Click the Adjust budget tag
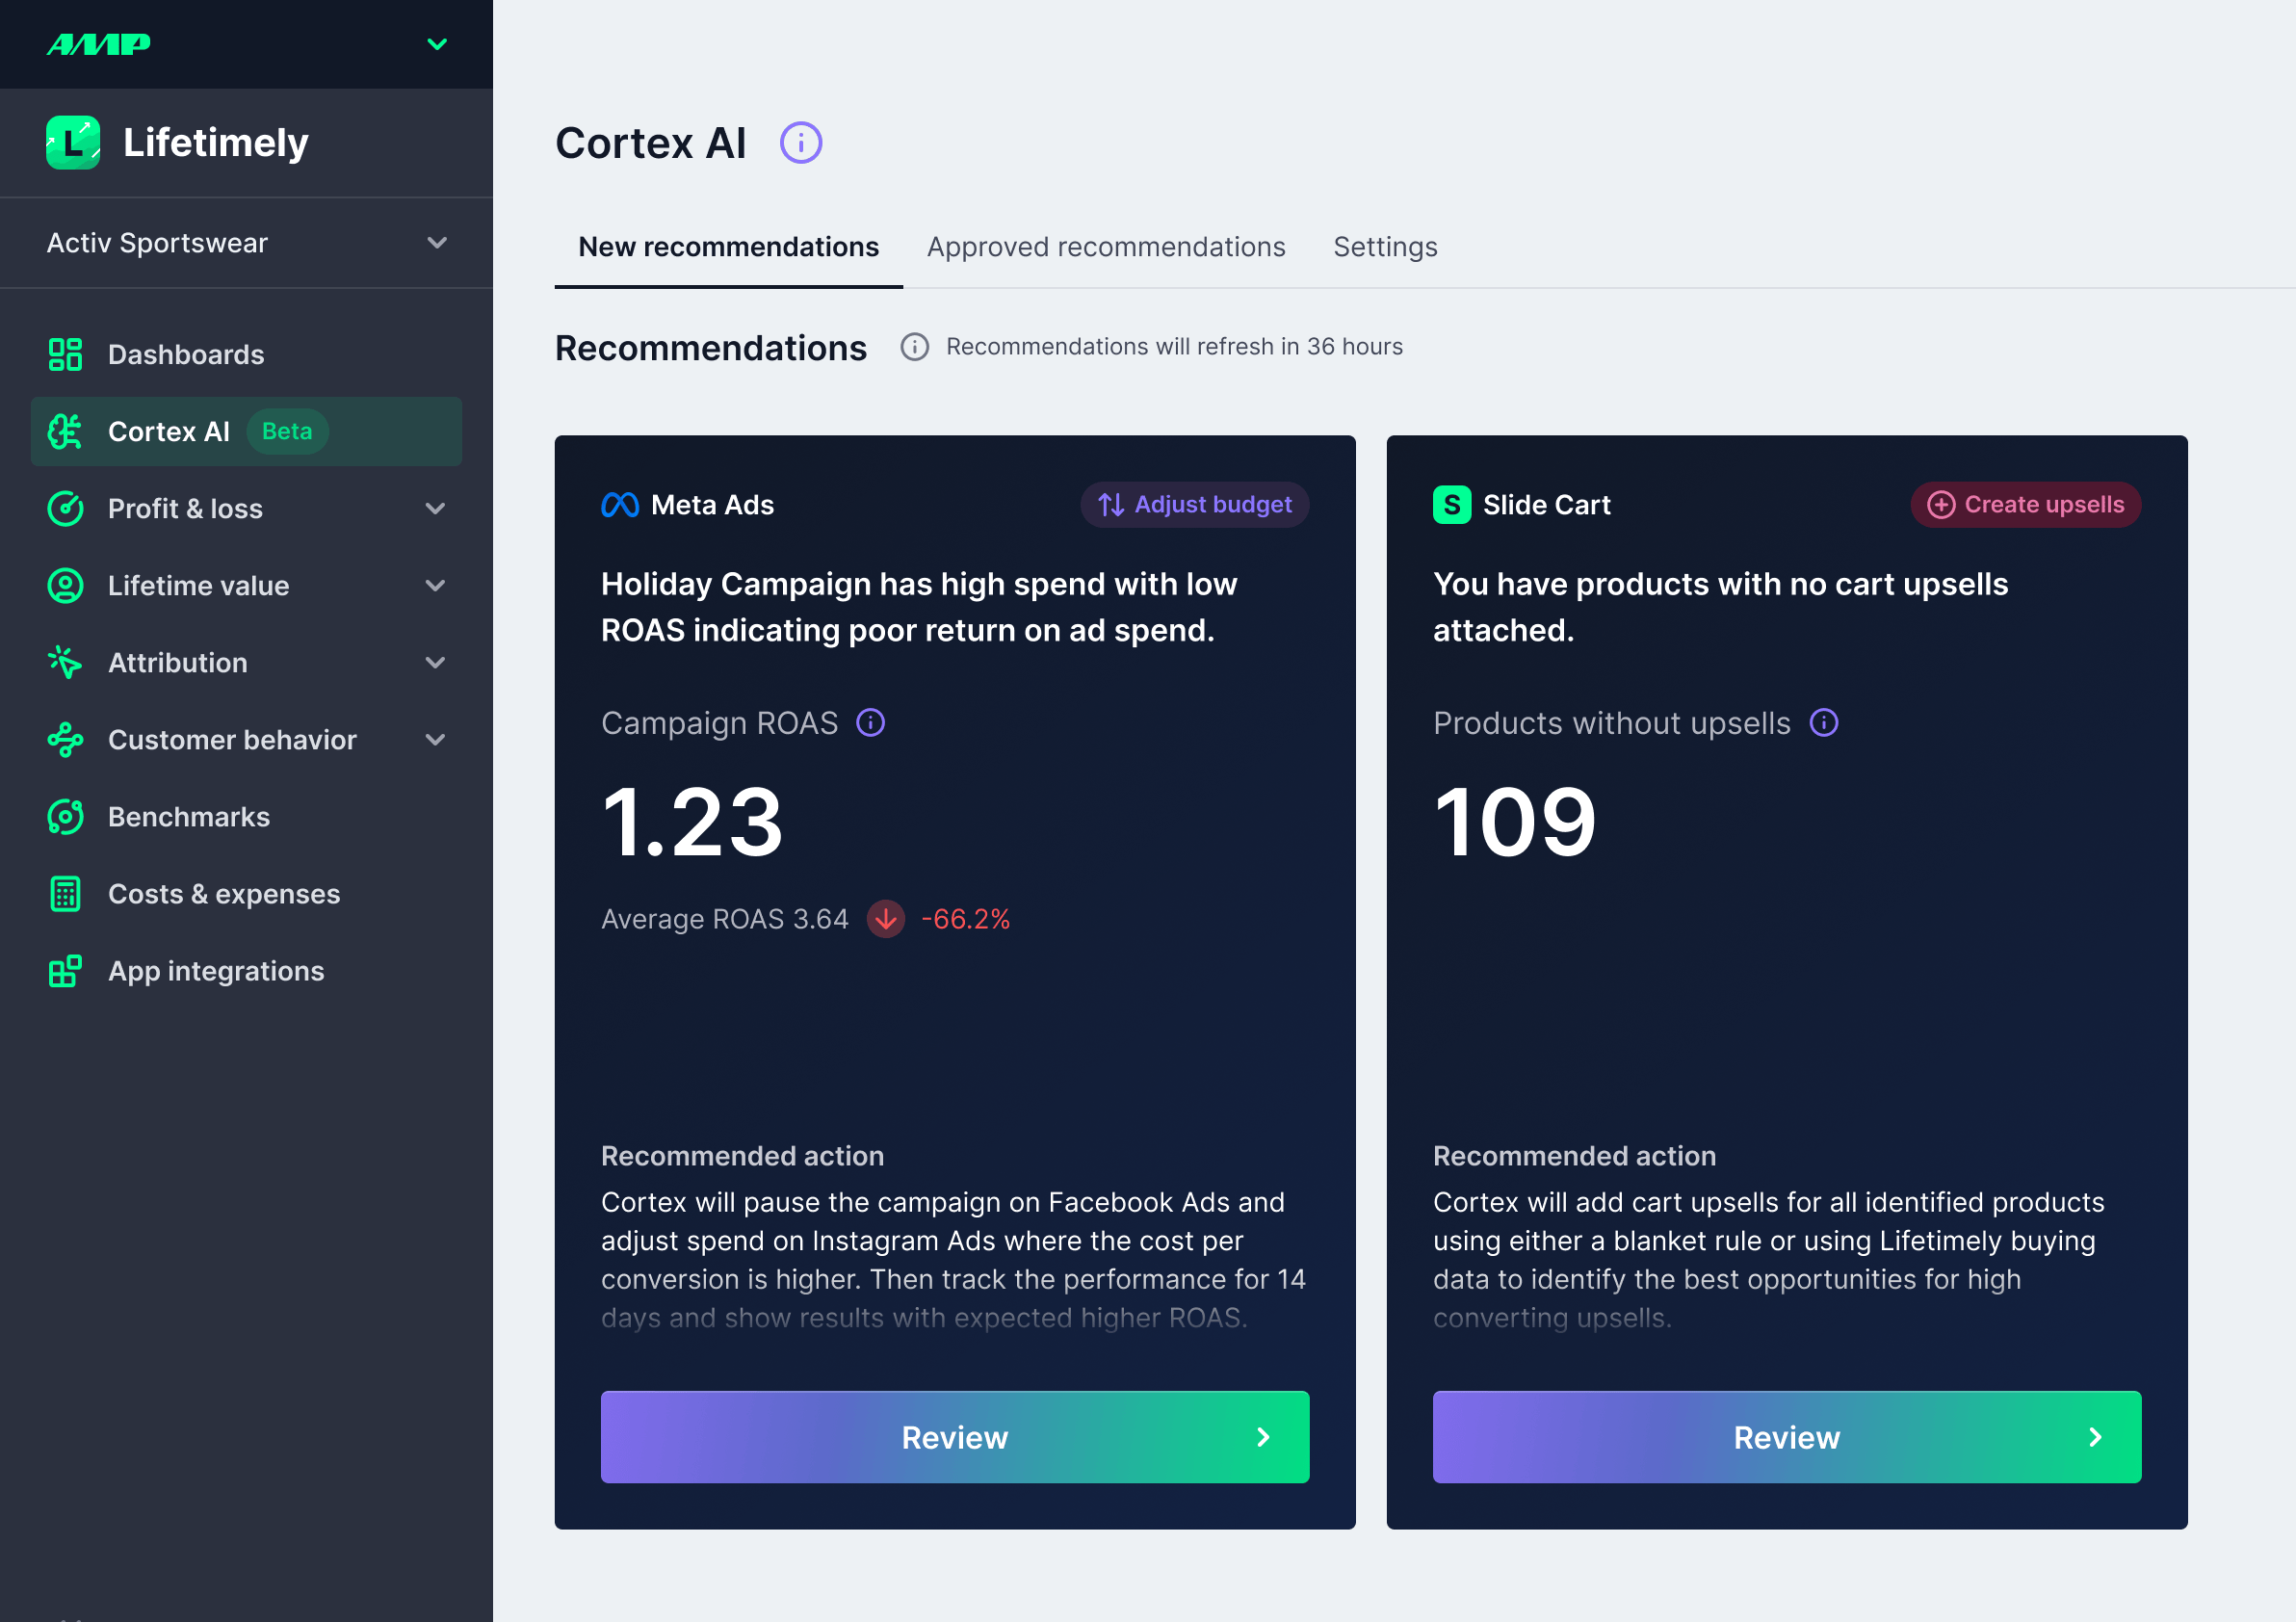 (x=1194, y=505)
